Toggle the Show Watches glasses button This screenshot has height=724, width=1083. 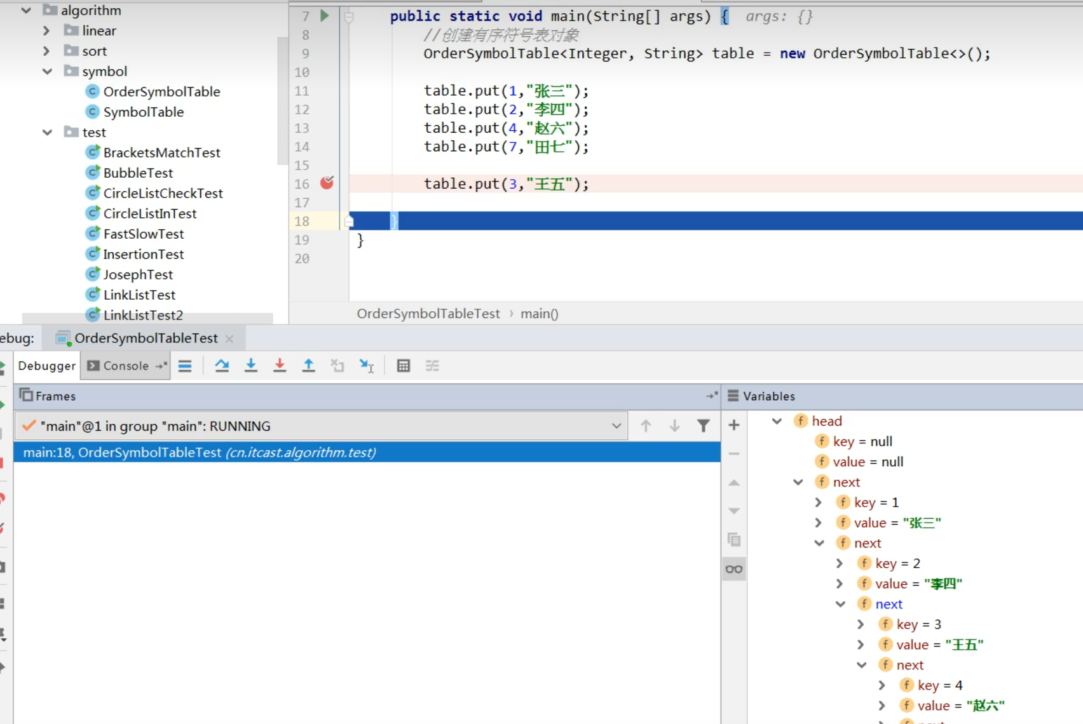click(x=733, y=569)
